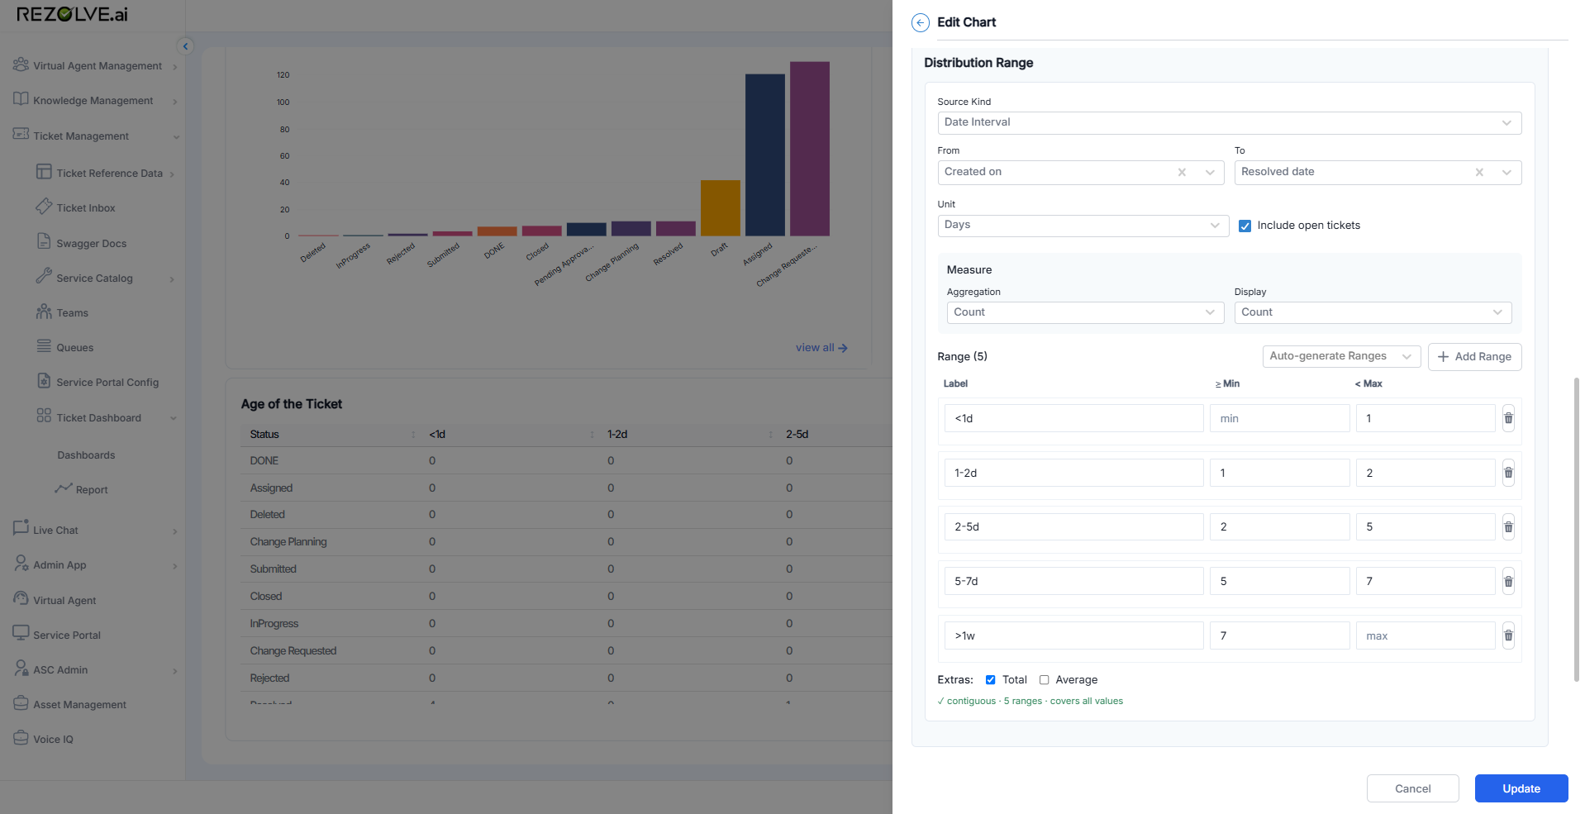The image size is (1585, 814).
Task: Delete the 1-2d range row
Action: pos(1508,473)
